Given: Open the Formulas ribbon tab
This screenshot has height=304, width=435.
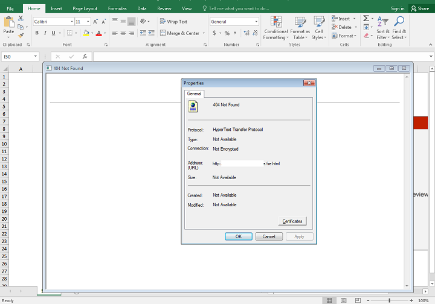Looking at the screenshot, I should 117,8.
